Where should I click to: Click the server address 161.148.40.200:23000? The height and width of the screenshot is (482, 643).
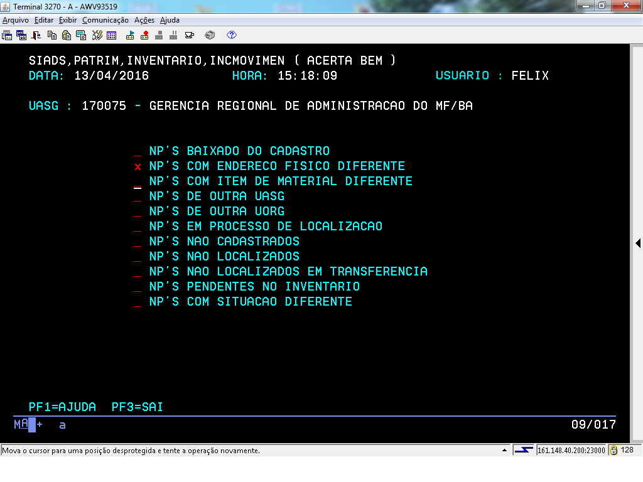click(571, 451)
